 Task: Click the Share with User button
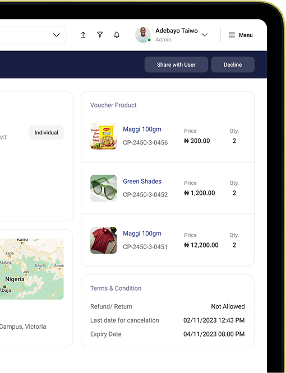(x=176, y=64)
